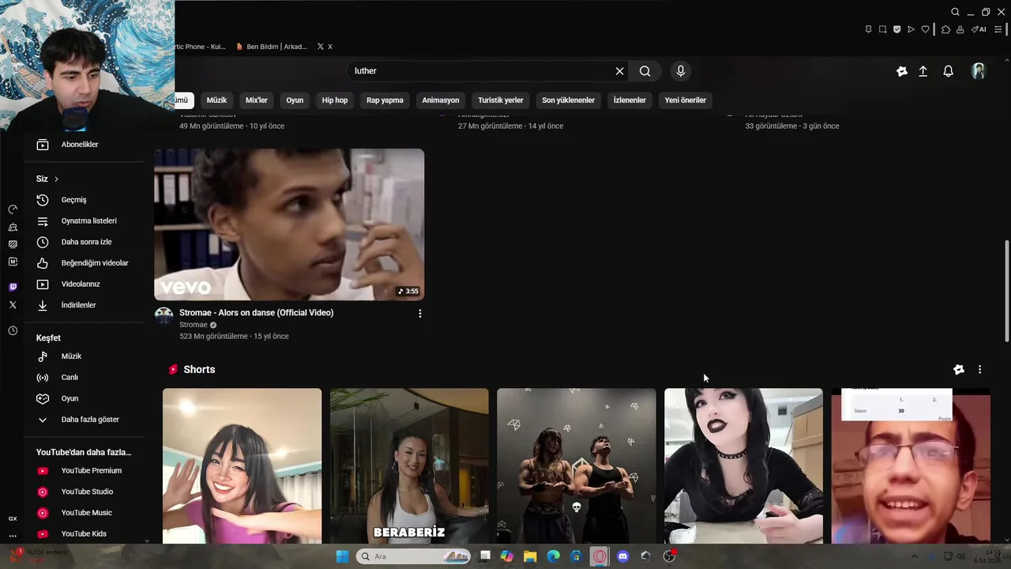Select the Oyun filter chip
The width and height of the screenshot is (1011, 569).
tap(295, 100)
